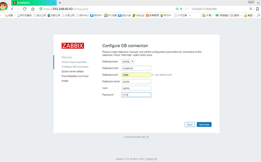
Task: Expand the translate dropdown arrow
Action: 241,15
